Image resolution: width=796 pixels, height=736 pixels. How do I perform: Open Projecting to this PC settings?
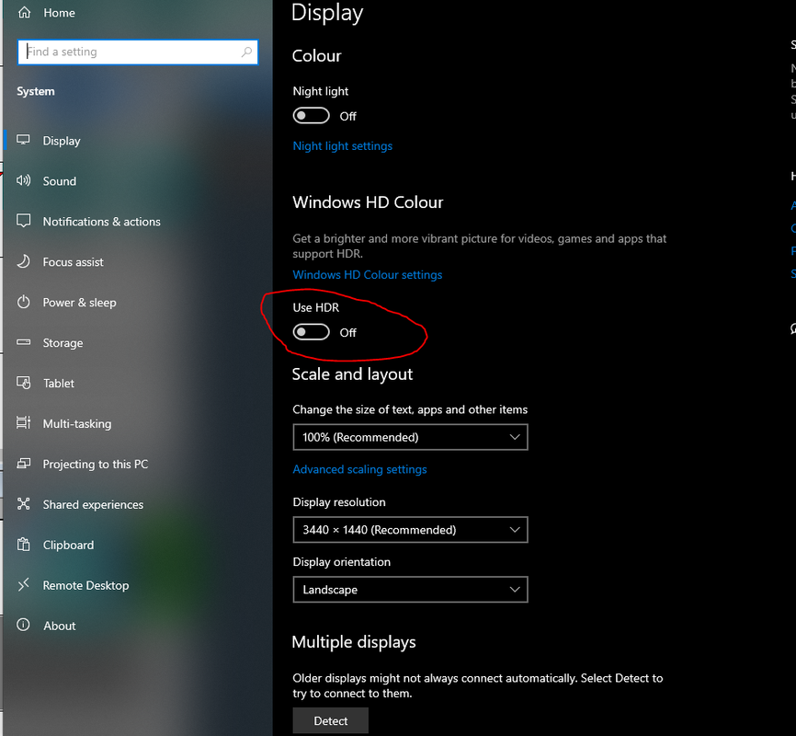(x=96, y=464)
